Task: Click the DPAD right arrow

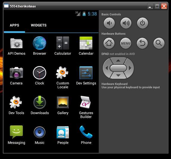Action: (x=130, y=68)
